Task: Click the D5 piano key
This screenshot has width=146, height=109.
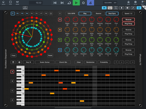Action: [23, 71]
